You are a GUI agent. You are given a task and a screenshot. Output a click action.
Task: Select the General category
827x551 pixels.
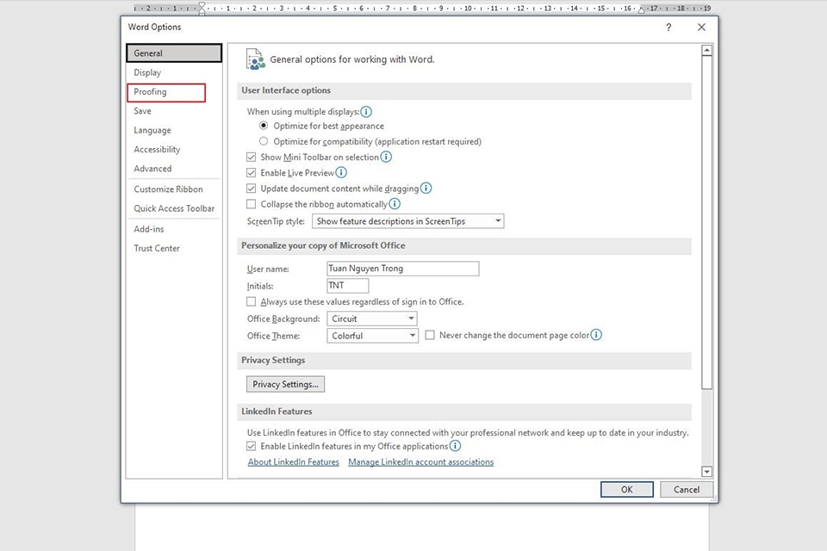click(x=174, y=53)
